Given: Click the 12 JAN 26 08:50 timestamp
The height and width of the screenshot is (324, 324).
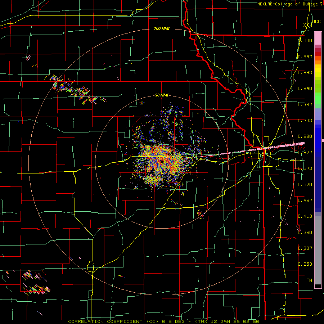Looking at the screenshot, I should pos(235,321).
